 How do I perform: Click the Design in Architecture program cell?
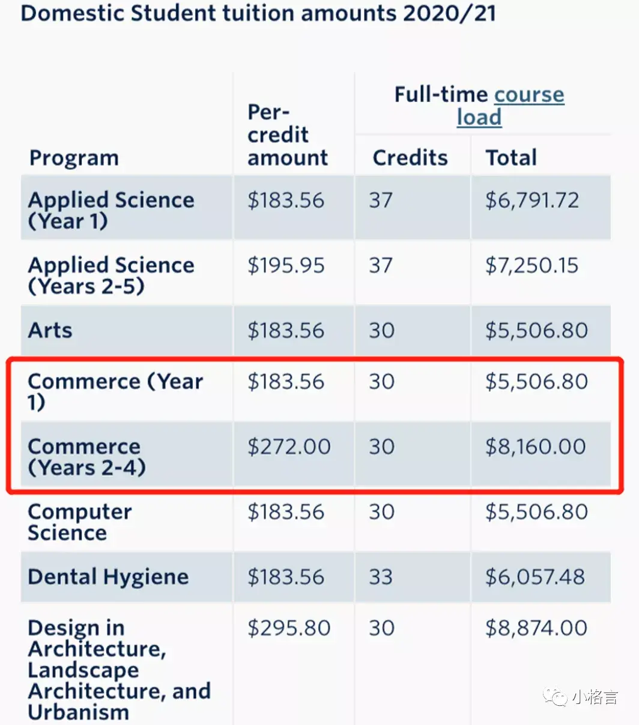click(119, 669)
